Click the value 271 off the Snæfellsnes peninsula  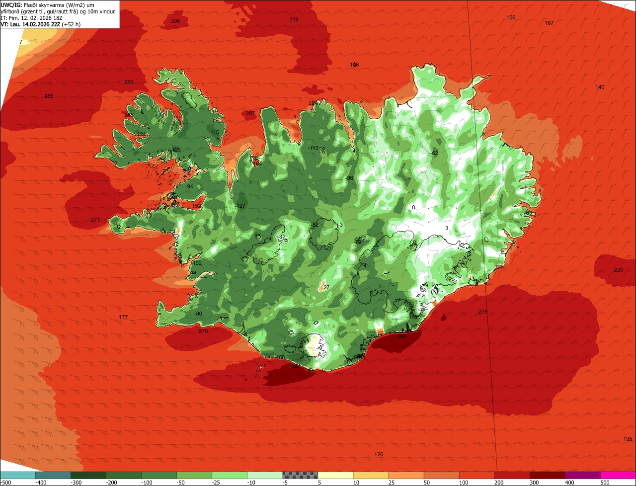[96, 220]
